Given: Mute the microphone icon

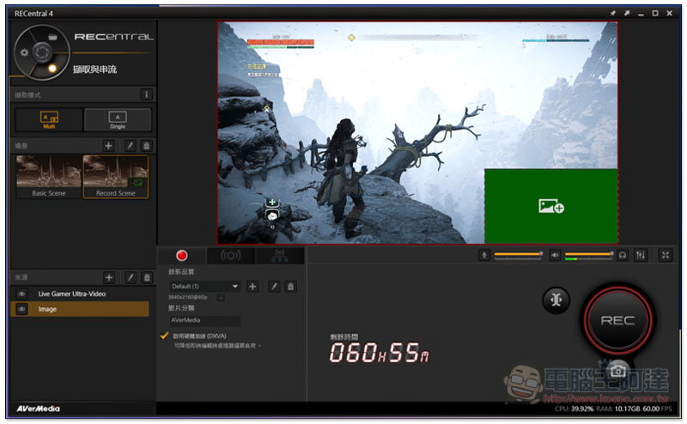Looking at the screenshot, I should click(484, 255).
